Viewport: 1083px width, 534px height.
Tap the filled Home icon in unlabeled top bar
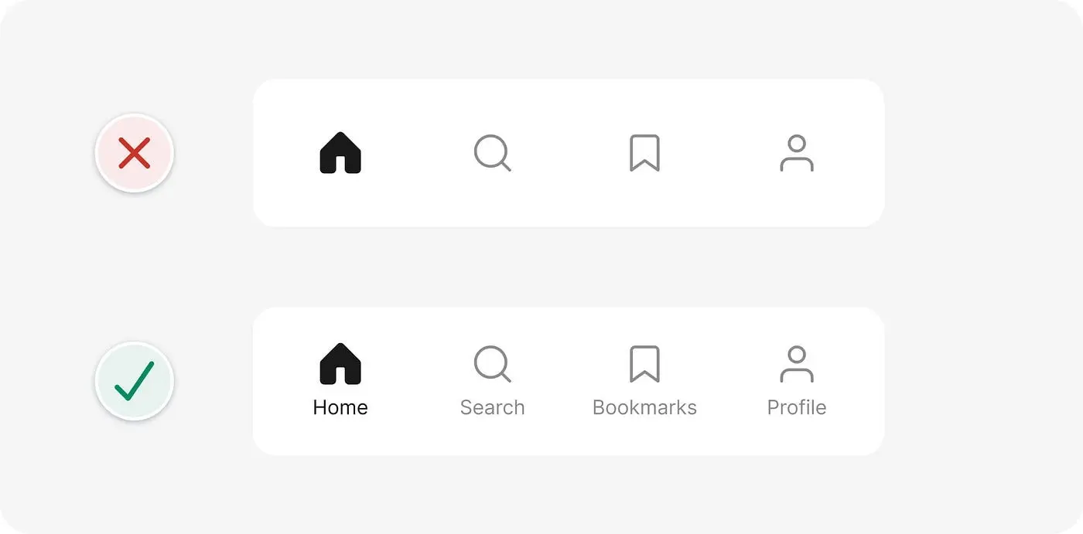(340, 153)
